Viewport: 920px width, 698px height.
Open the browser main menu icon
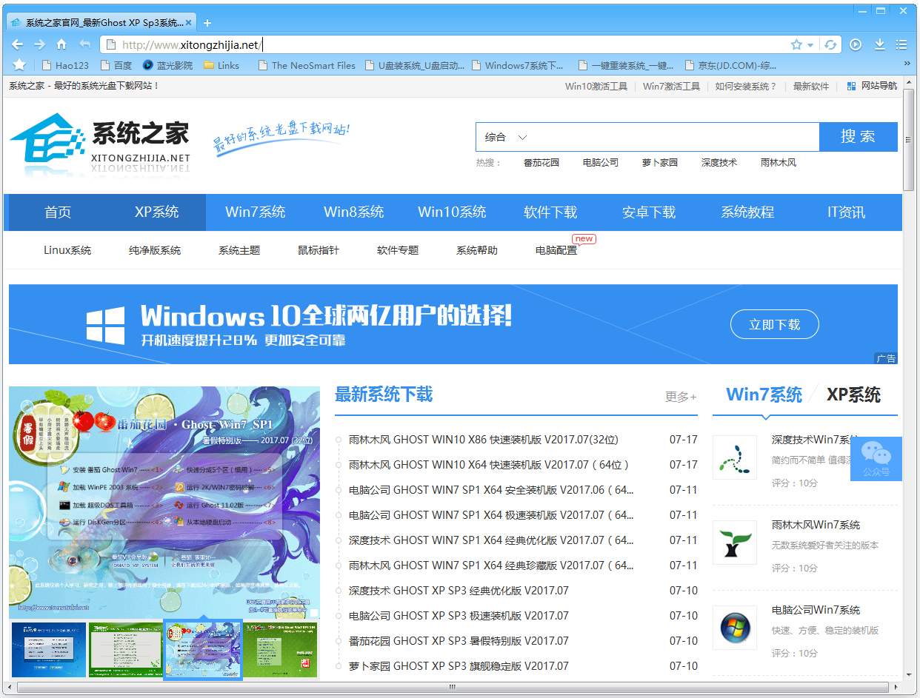tap(901, 44)
